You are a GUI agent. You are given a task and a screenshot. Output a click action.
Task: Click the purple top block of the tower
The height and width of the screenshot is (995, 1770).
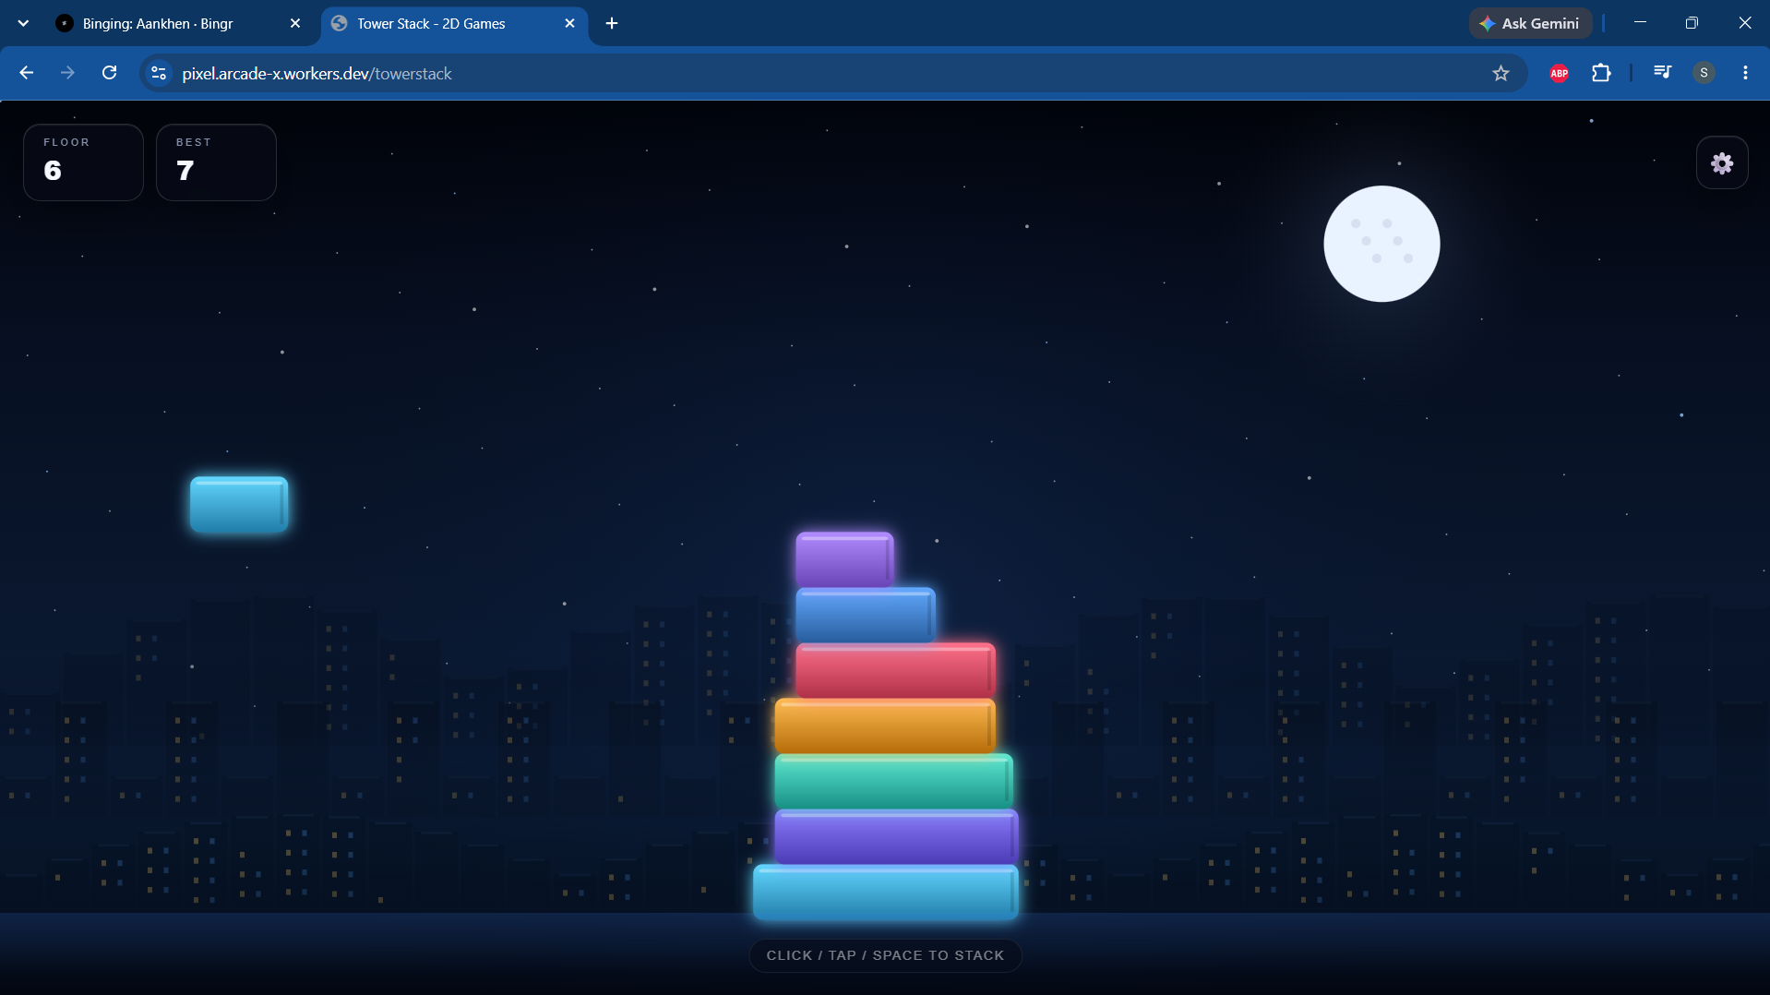click(x=844, y=559)
